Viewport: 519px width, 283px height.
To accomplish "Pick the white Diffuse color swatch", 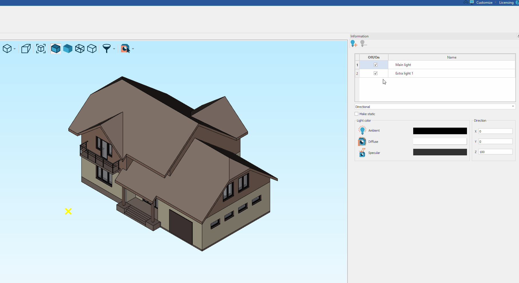I will (440, 141).
